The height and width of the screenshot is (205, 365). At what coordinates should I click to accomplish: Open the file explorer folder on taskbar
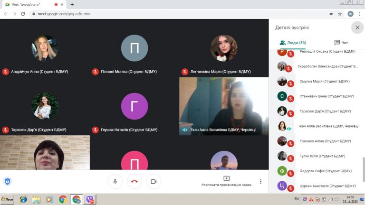36,199
